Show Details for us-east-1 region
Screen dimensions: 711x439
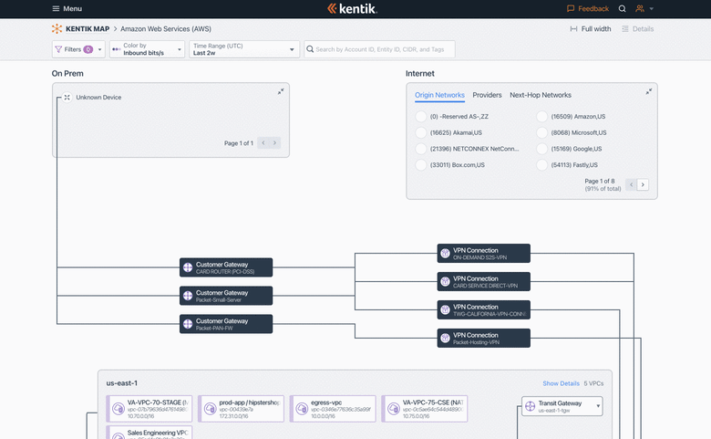point(561,383)
